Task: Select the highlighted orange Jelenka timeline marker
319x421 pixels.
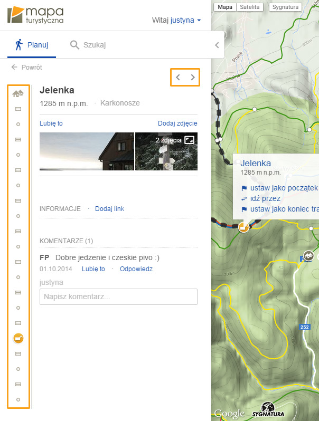Action: coord(18,338)
